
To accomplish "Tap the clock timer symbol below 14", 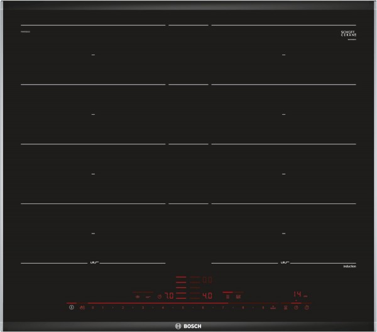I will coord(296,308).
